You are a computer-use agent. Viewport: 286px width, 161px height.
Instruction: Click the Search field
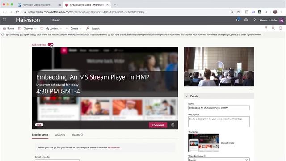click(96, 29)
